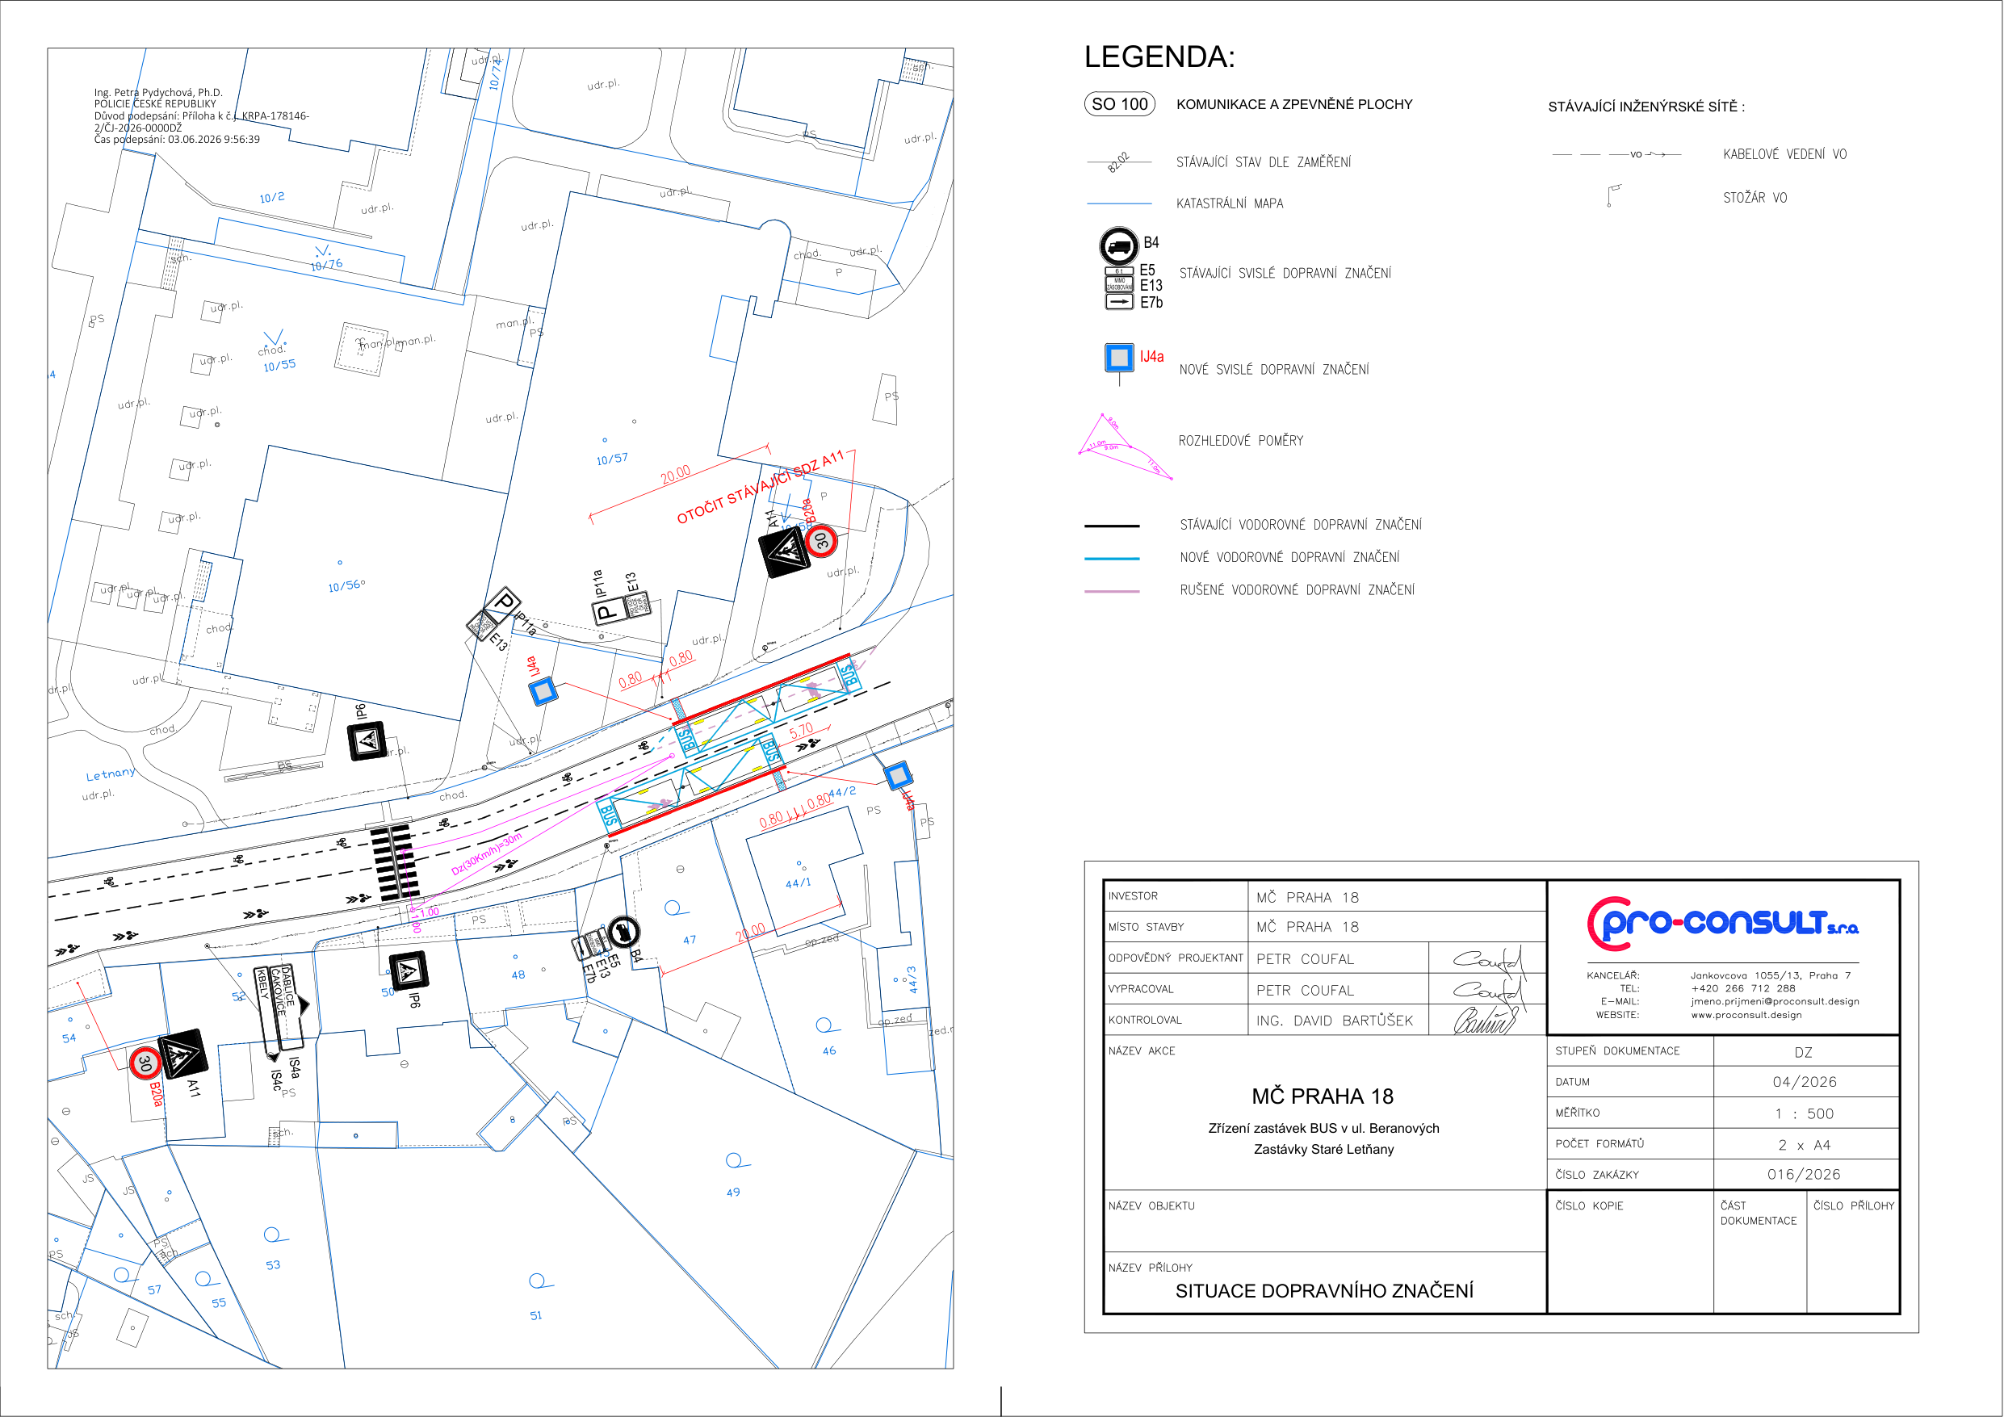2004x1417 pixels.
Task: Click 'STÁVAJÍCÍ INŽENÝRSKÉ SÍTĚ' heading
Action: tap(1646, 107)
